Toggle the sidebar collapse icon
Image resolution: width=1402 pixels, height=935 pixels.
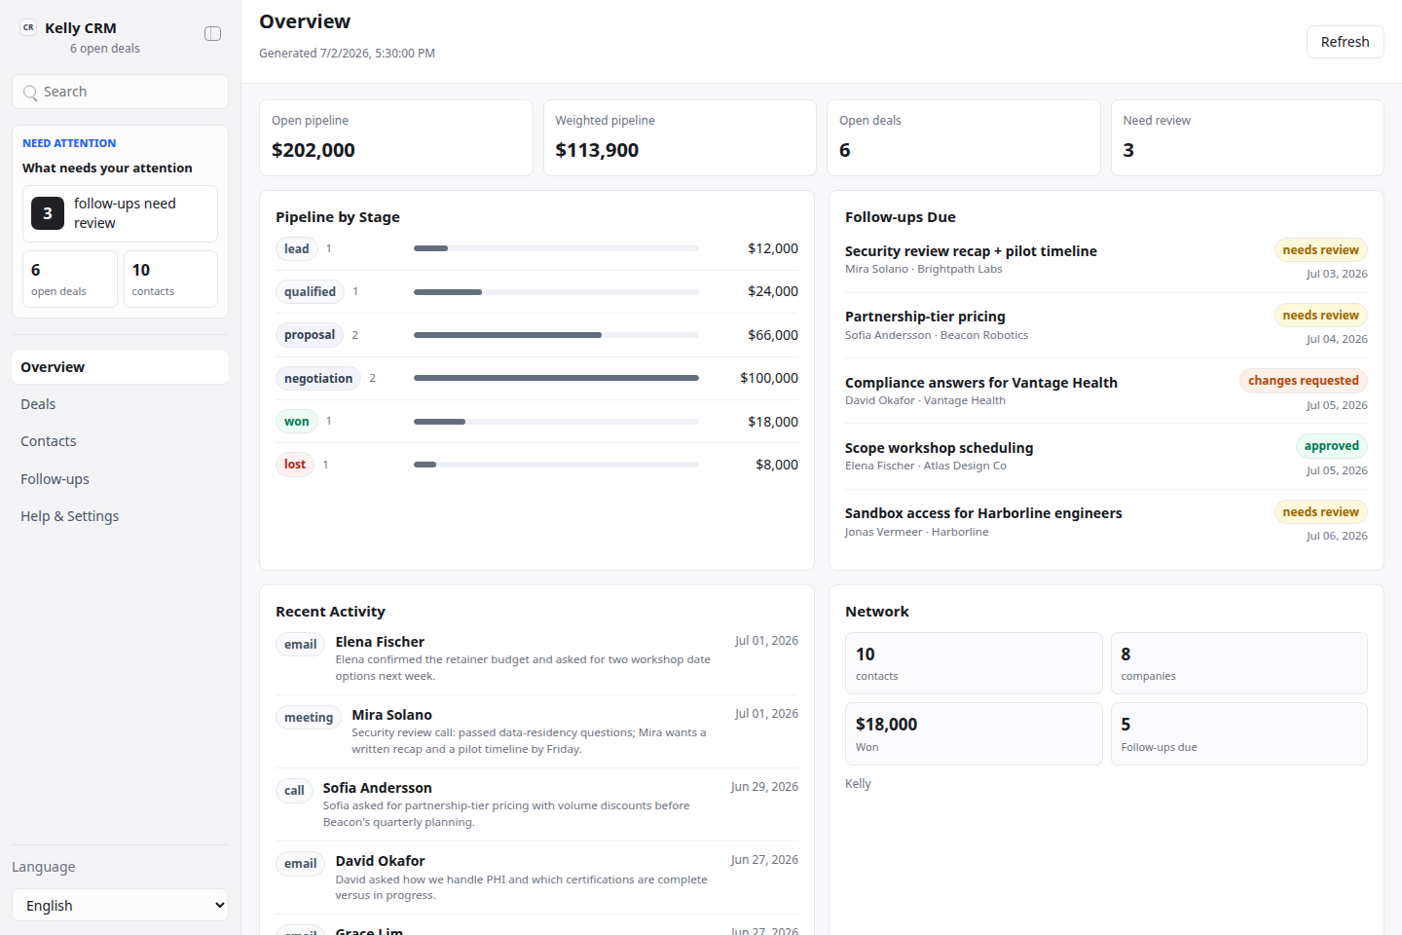tap(212, 34)
